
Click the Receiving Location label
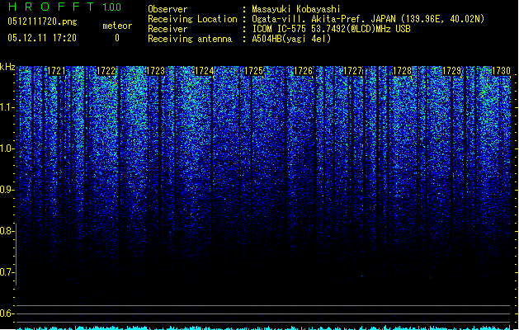(x=192, y=19)
